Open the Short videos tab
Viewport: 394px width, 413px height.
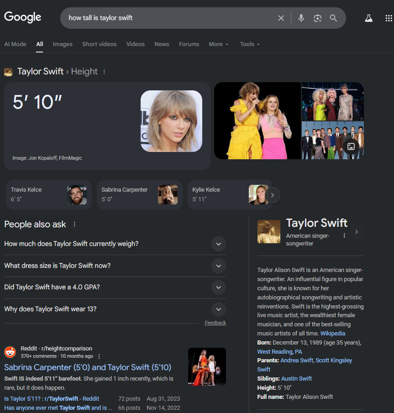pos(100,44)
